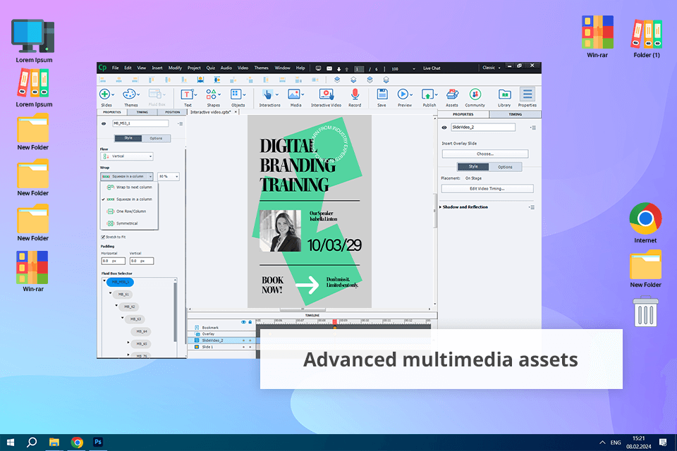Viewport: 677px width, 451px height.
Task: Open the Insert menu
Action: (x=157, y=68)
